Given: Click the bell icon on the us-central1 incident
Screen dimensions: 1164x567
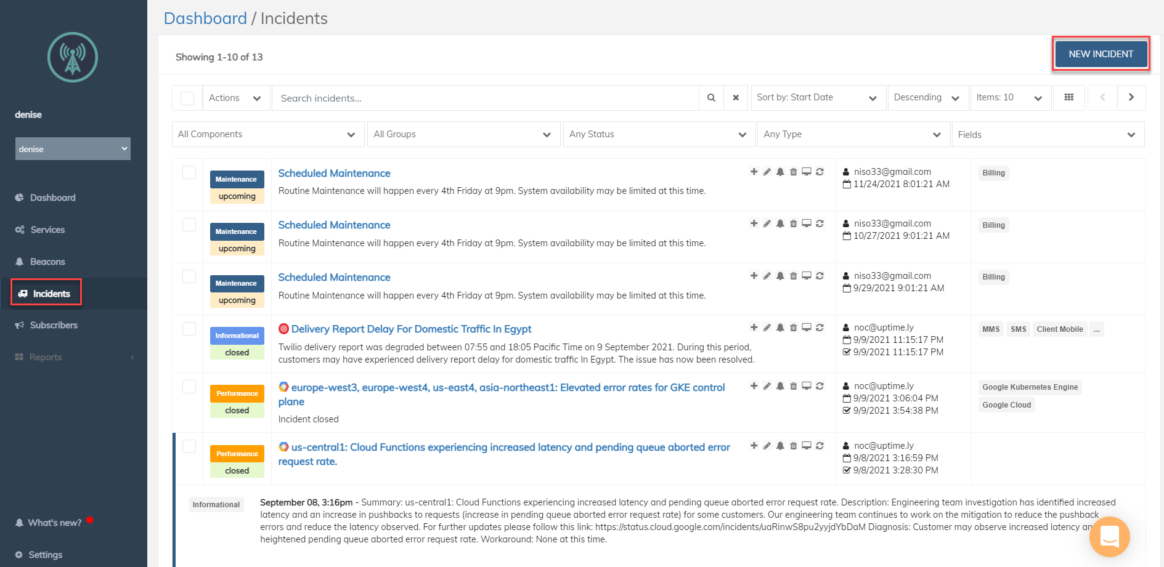Looking at the screenshot, I should (x=780, y=446).
